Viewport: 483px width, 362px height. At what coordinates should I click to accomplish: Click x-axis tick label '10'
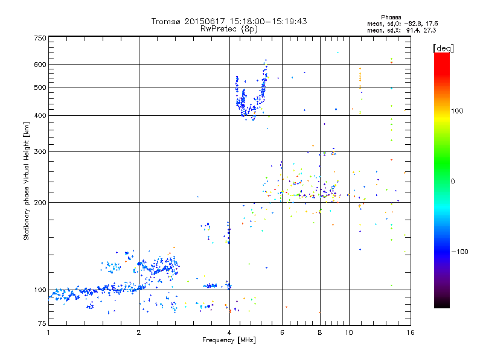[x=349, y=332]
